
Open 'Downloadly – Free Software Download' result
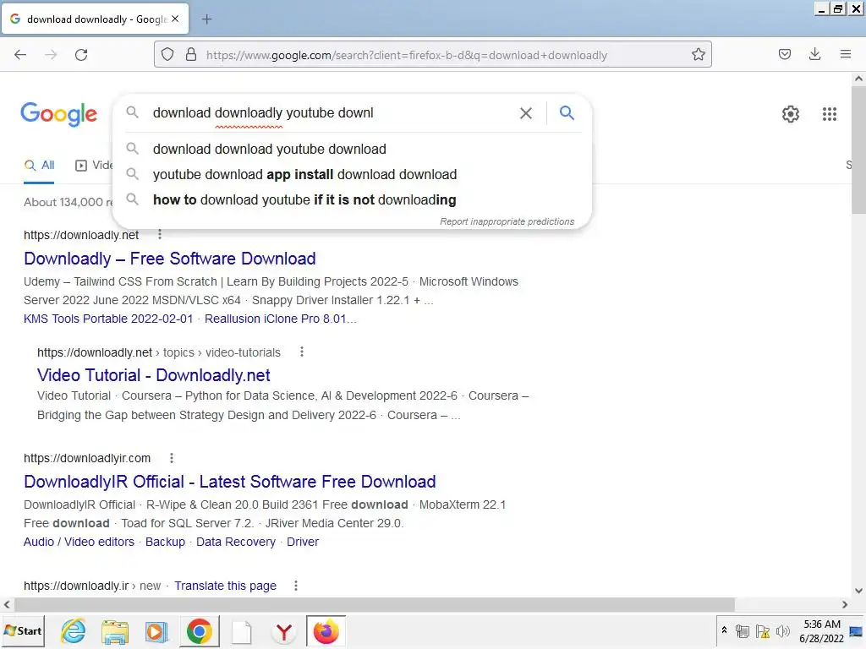click(170, 259)
